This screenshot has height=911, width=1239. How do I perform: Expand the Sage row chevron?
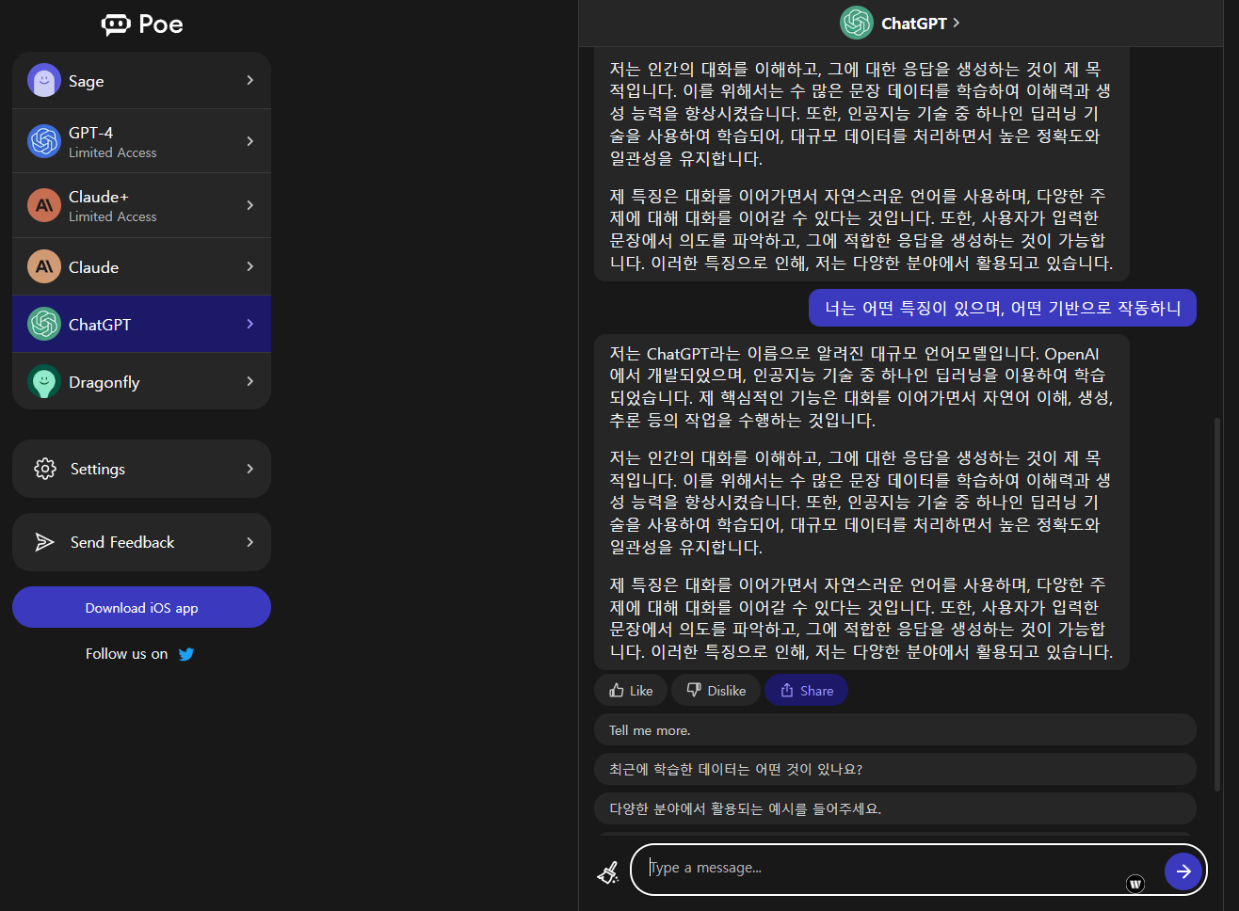click(249, 81)
